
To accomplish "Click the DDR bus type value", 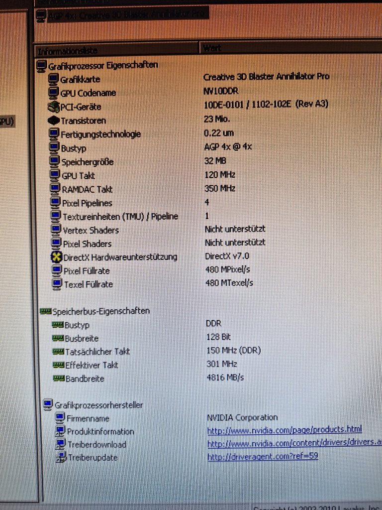I will tap(214, 323).
